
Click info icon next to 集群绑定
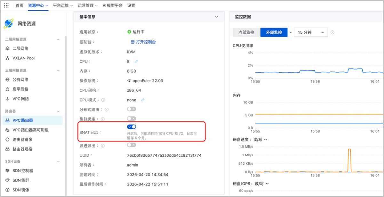102,119
